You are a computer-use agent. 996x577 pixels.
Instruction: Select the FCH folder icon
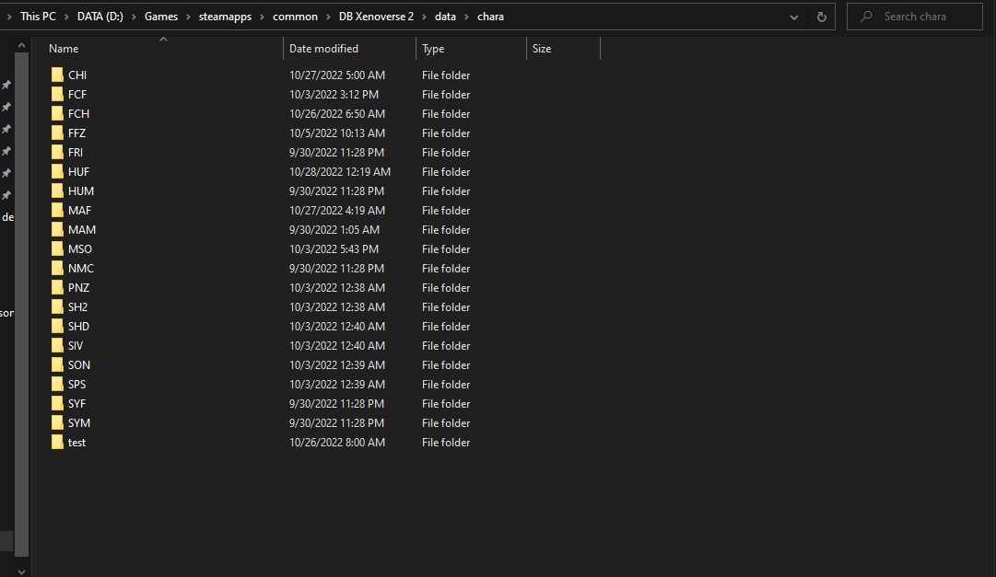(57, 113)
